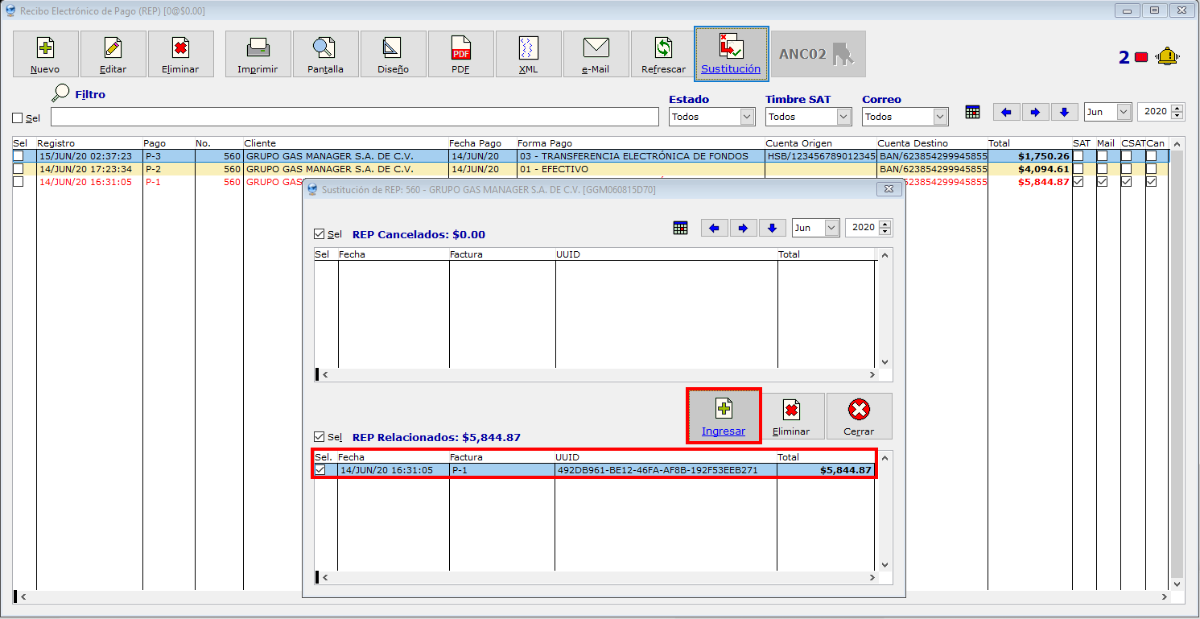Click the Refrescar refresh icon
Viewport: 1200px width, 619px height.
pos(663,48)
